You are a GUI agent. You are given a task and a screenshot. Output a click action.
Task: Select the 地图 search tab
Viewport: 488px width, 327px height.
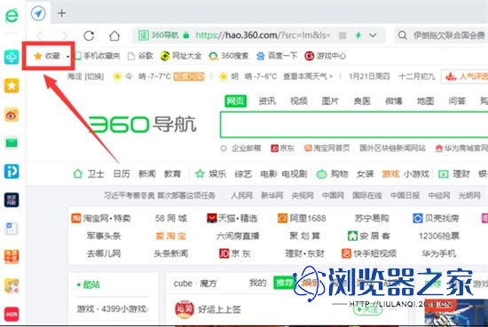coord(425,101)
